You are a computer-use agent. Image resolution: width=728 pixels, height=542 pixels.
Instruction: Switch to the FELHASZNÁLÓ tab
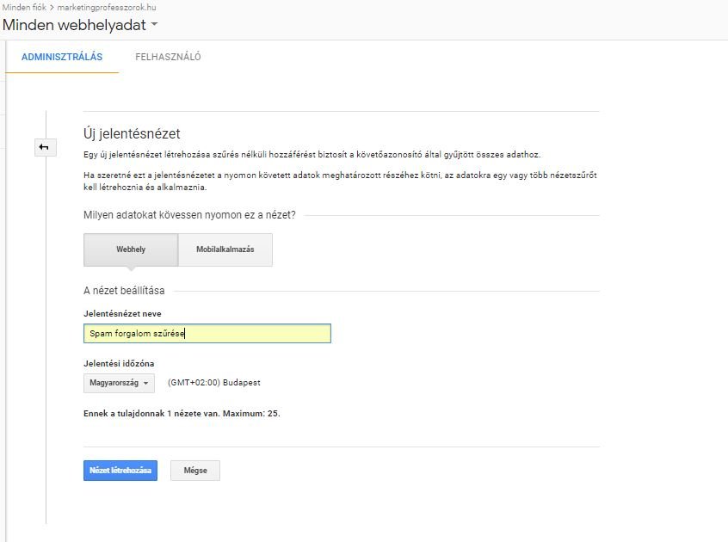tap(167, 57)
